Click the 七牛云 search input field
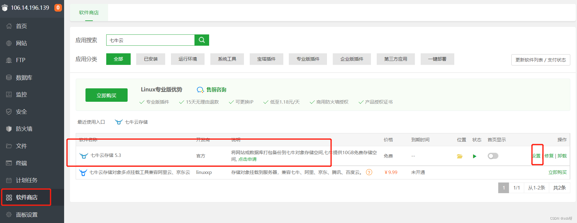Screen dimensions: 577x223 point(151,40)
